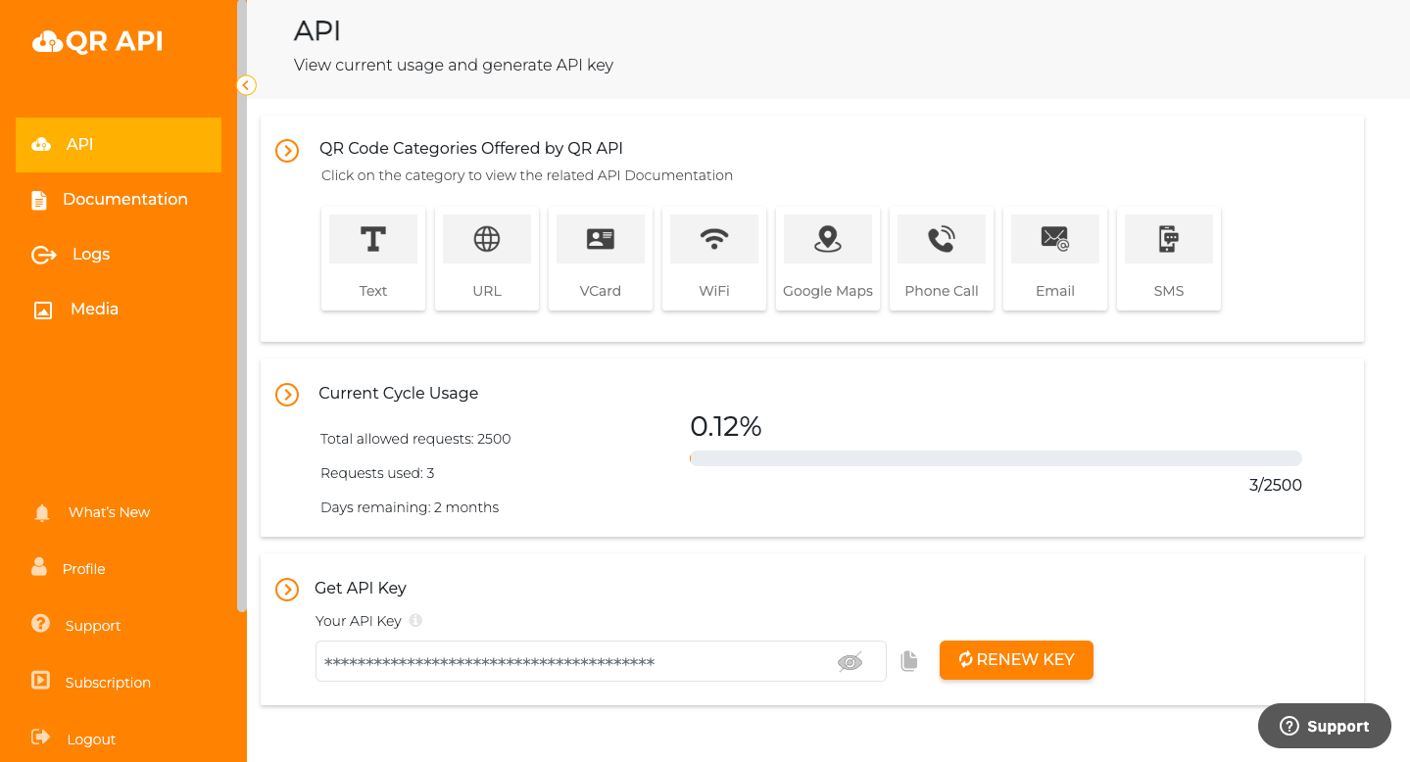Click the SMS category icon
The width and height of the screenshot is (1410, 762).
click(1168, 238)
